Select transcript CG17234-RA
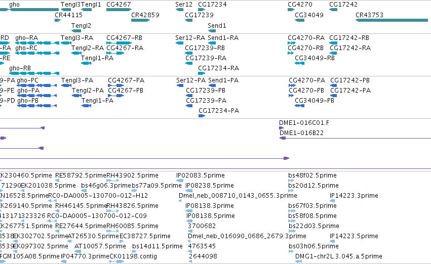The height and width of the screenshot is (264, 431). click(x=218, y=68)
